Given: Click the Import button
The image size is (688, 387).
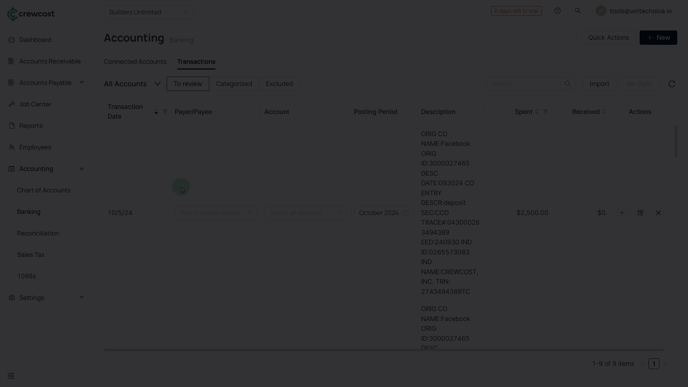Looking at the screenshot, I should pyautogui.click(x=599, y=84).
